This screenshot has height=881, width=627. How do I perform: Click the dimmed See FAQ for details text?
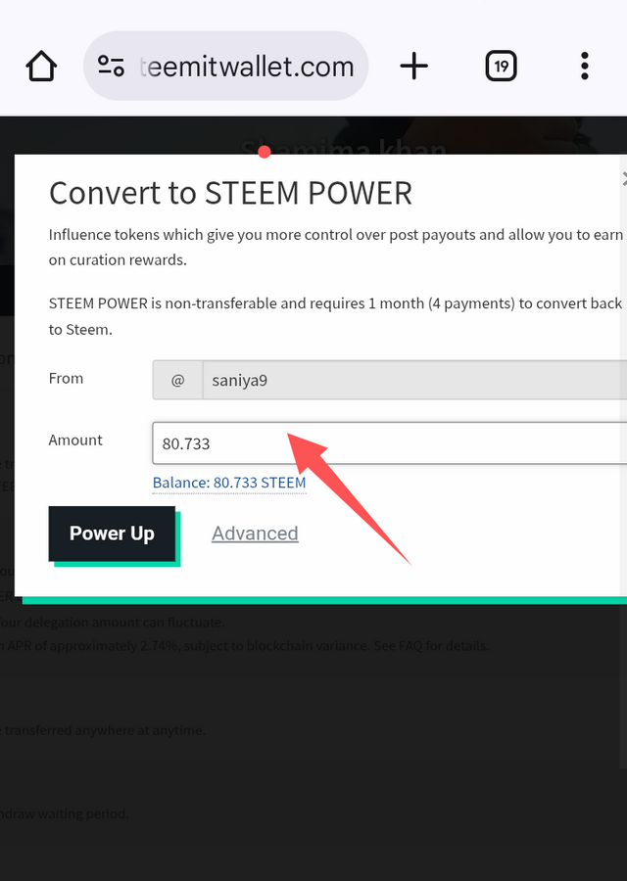click(431, 646)
